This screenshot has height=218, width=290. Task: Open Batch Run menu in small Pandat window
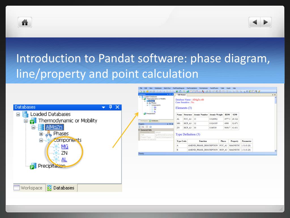(x=167, y=88)
